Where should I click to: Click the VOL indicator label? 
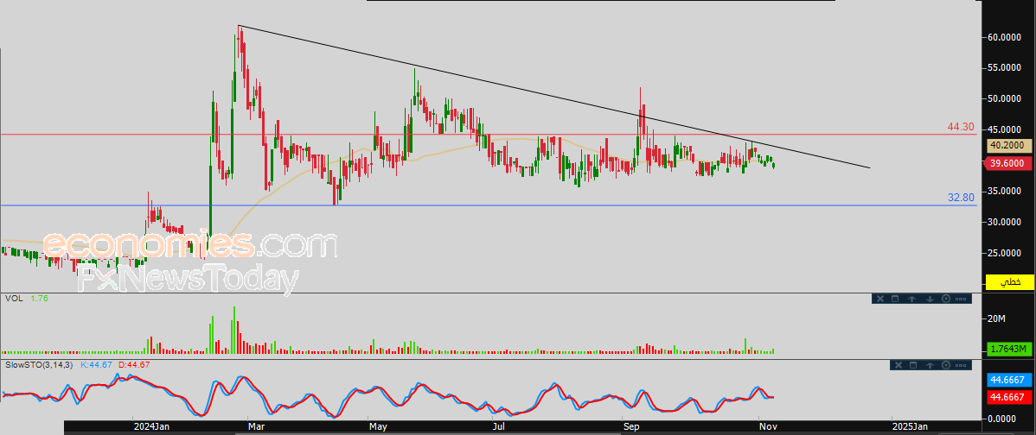(x=13, y=299)
